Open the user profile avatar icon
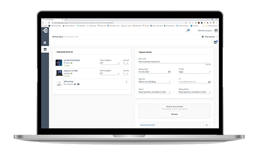This screenshot has height=155, width=255. tap(216, 31)
